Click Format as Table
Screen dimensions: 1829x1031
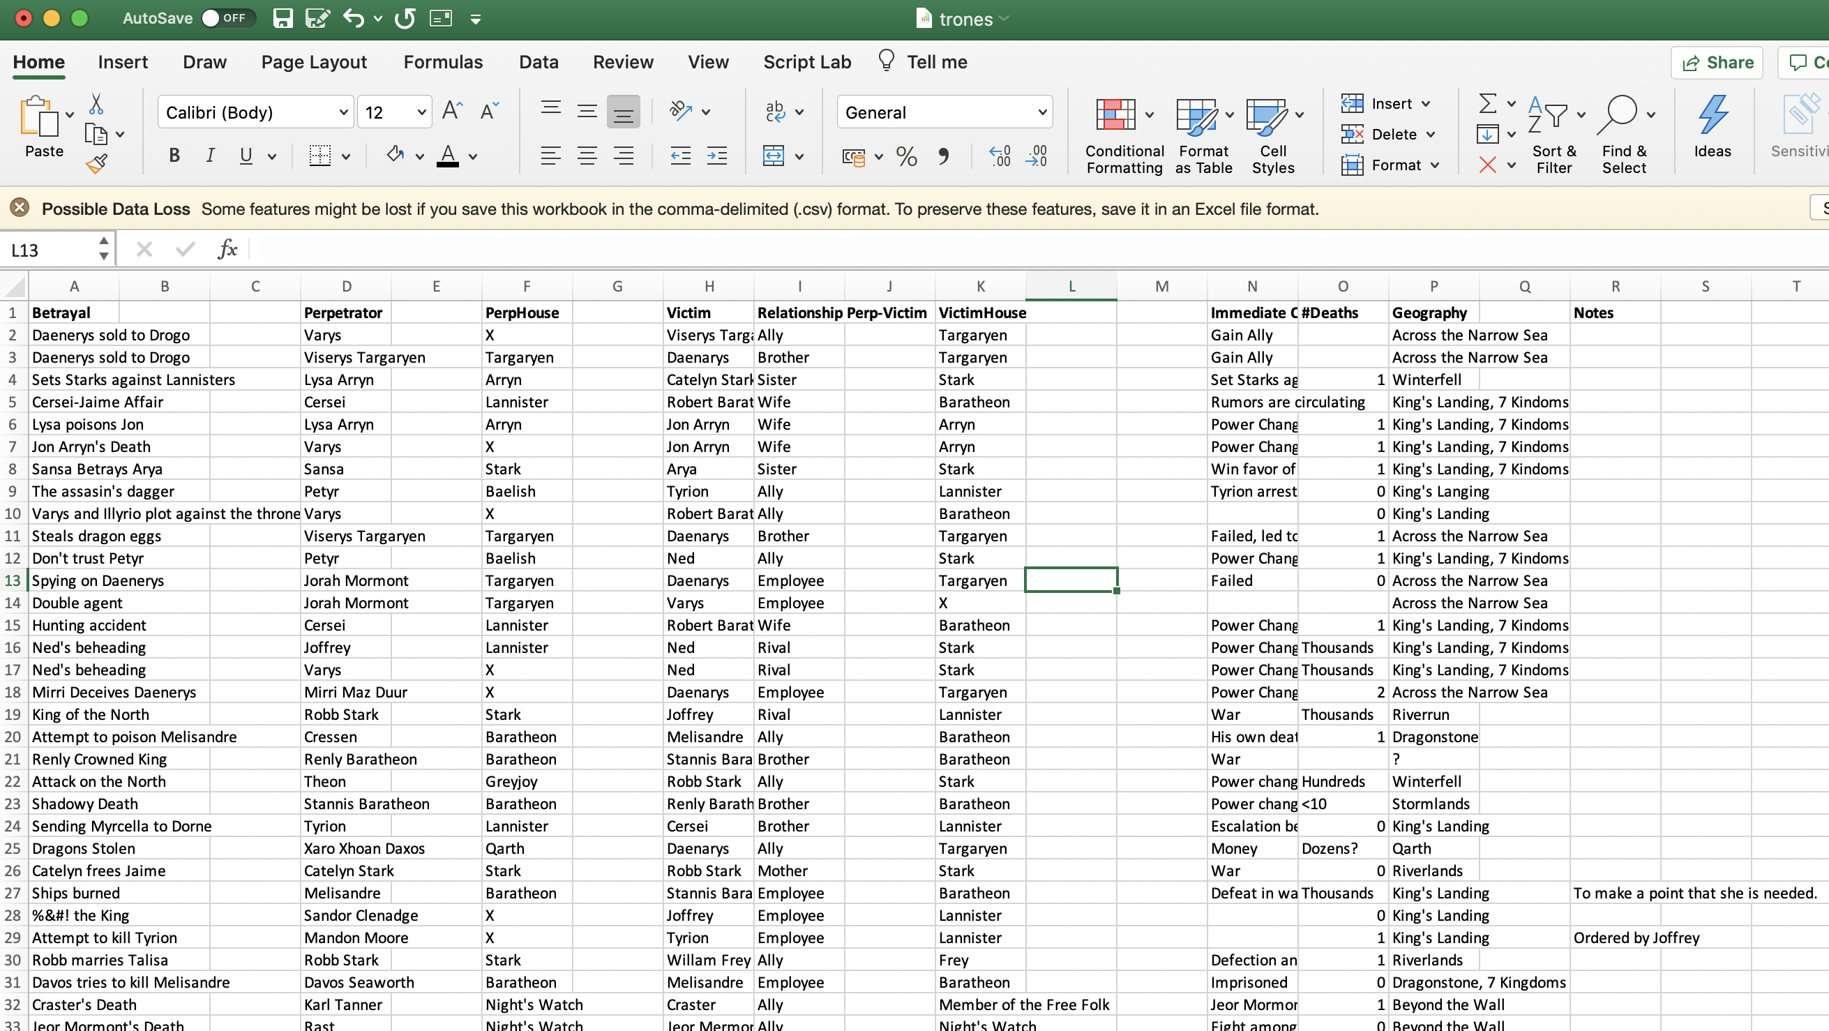click(x=1203, y=135)
